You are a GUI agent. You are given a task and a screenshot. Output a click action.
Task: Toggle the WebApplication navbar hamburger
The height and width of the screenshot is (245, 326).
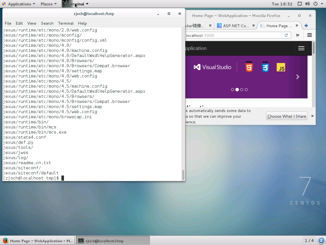301,48
